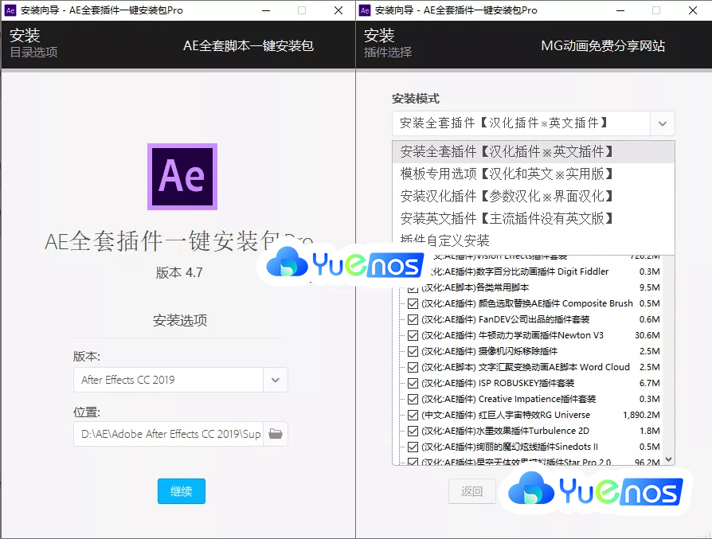Viewport: 712px width, 539px height.
Task: Click the large purple Ae logo
Action: (x=182, y=178)
